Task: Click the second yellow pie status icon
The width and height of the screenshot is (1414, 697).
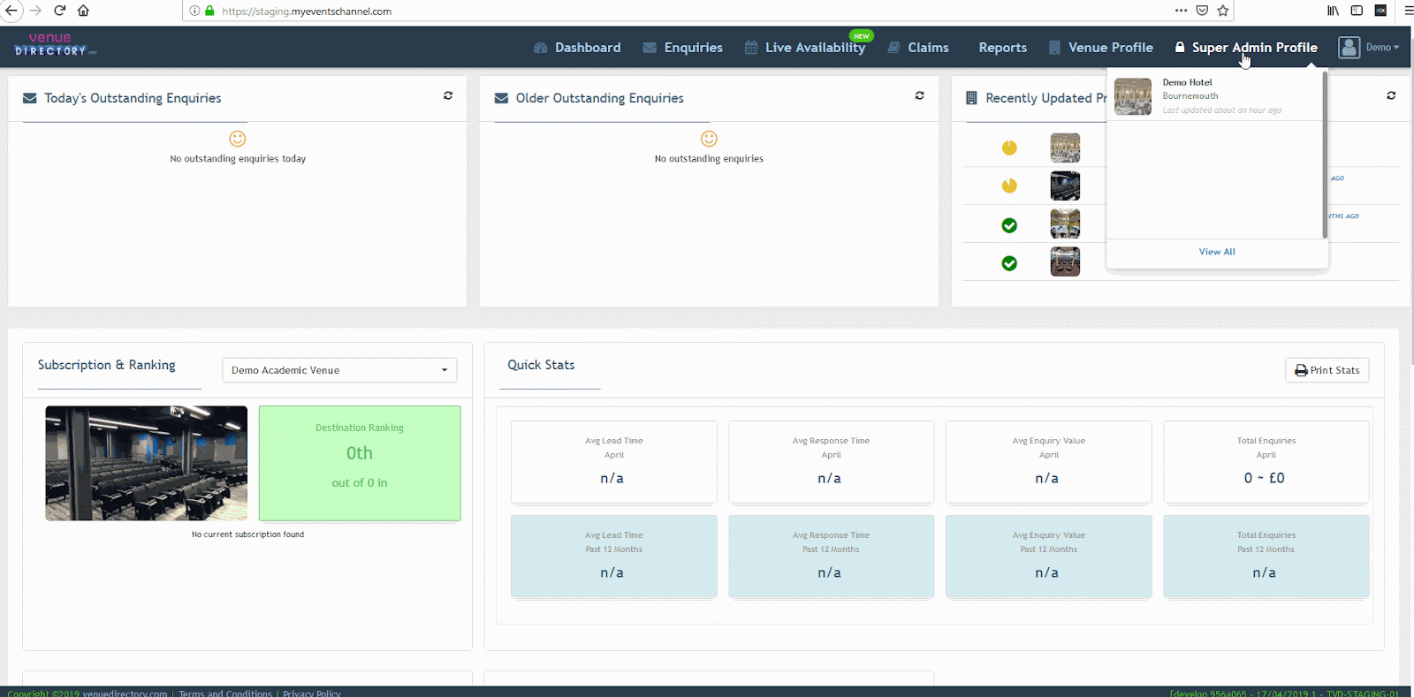Action: pos(1009,186)
